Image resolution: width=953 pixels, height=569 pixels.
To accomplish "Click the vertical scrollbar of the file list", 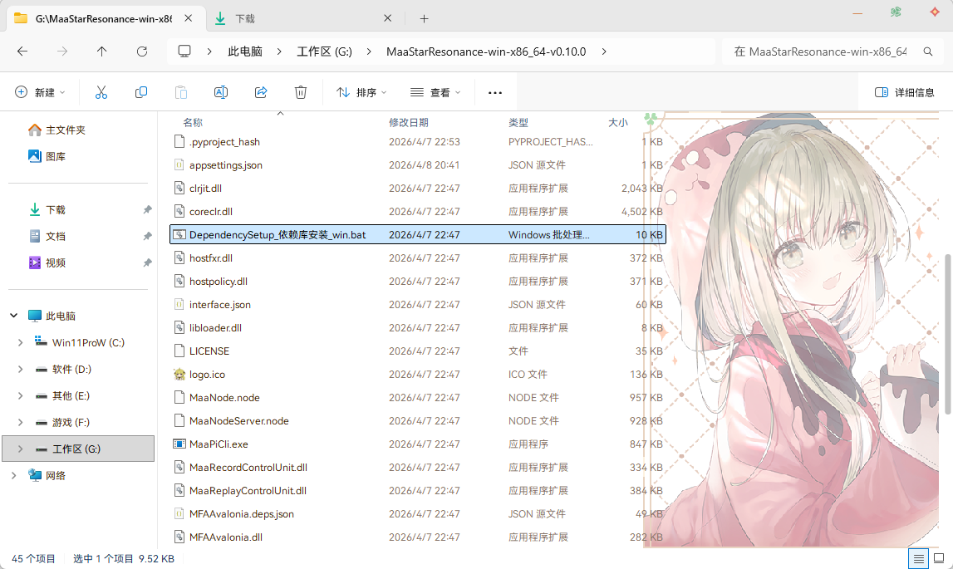I will pos(947,335).
